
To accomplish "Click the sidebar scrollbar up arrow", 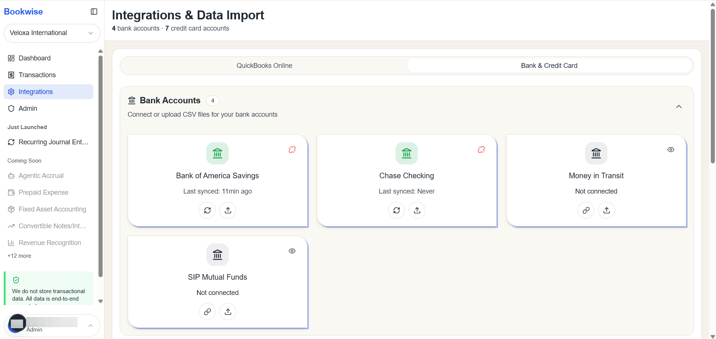I will pyautogui.click(x=100, y=51).
